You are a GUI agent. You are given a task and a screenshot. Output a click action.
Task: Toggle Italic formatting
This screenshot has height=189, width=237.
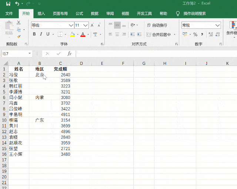click(x=41, y=34)
